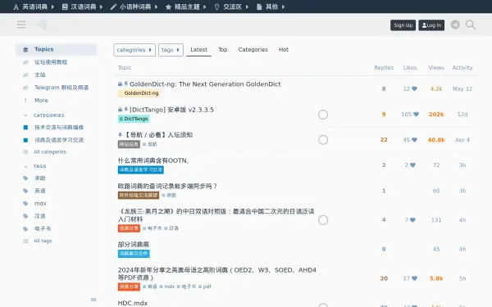The width and height of the screenshot is (492, 307).
Task: Sort topics by Activity column
Action: 462,68
